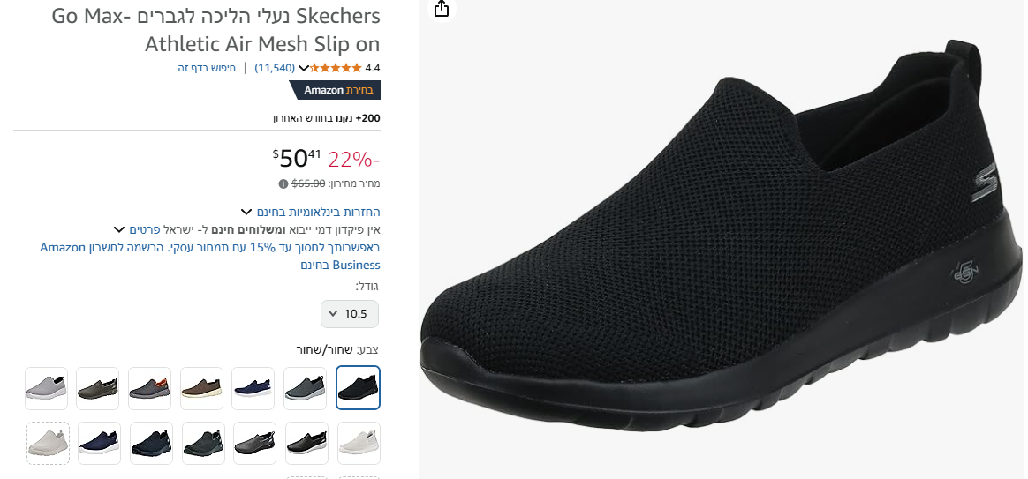Expand the shipping details chevron

(x=119, y=229)
